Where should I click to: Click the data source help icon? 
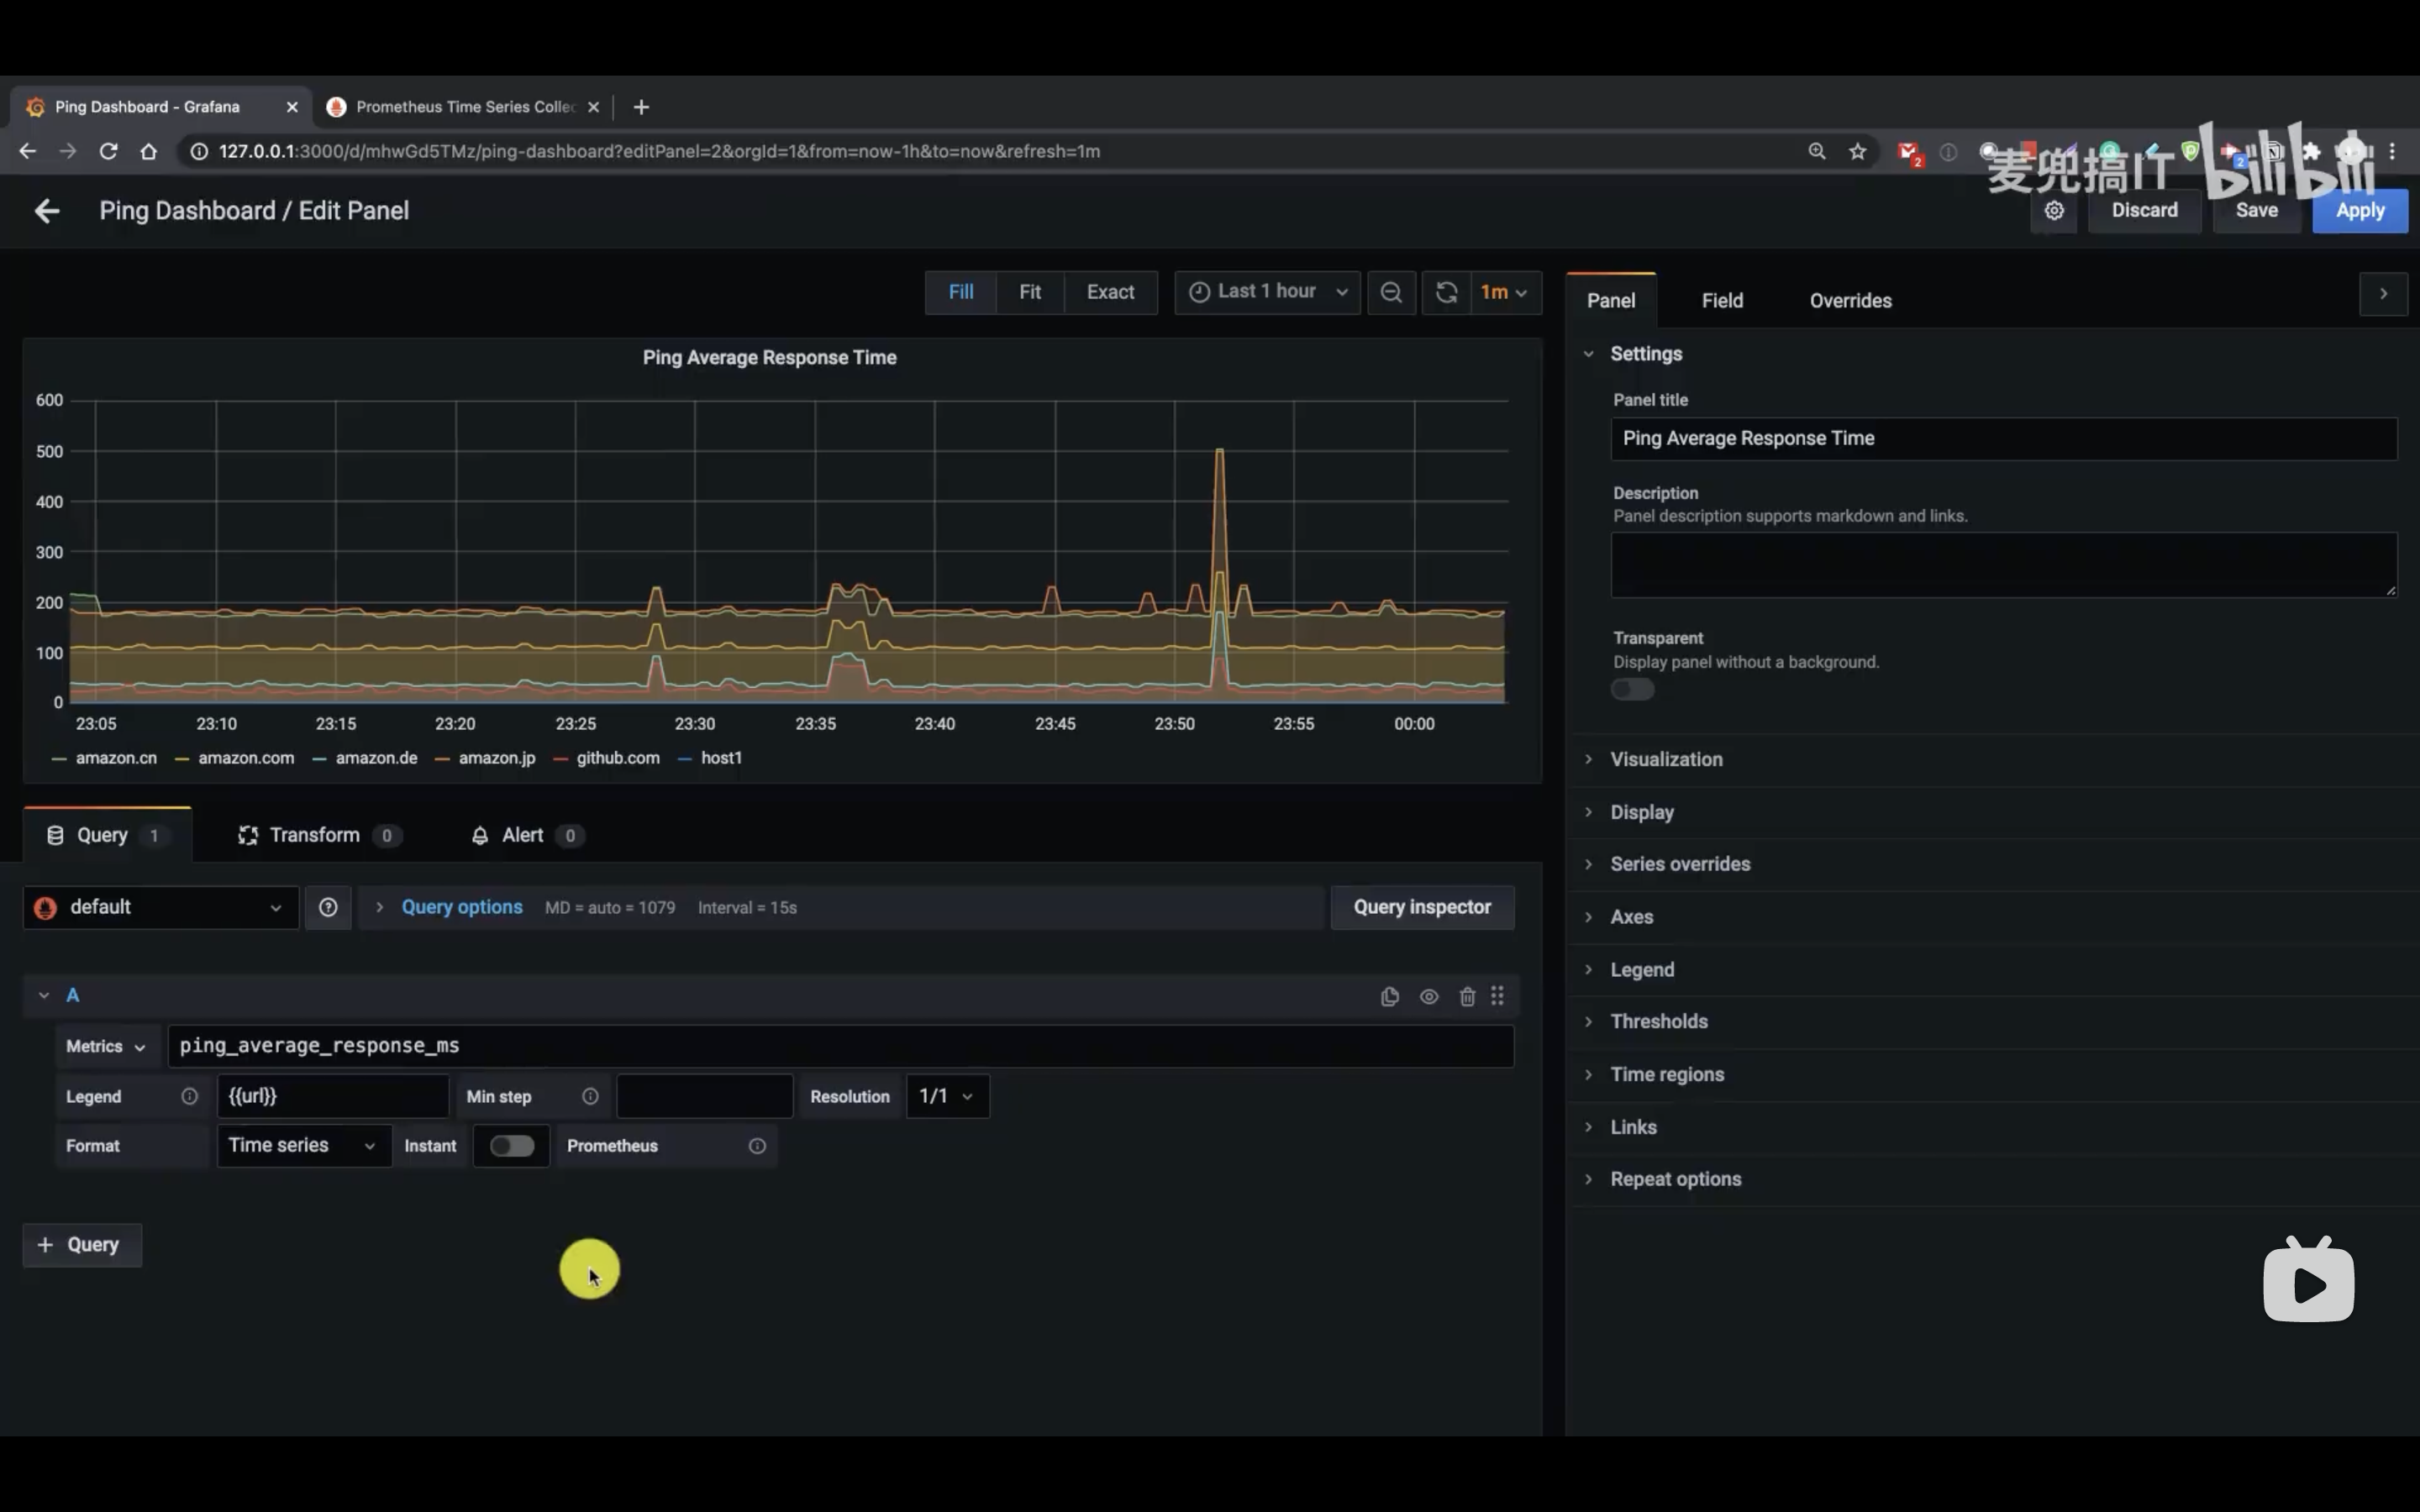pyautogui.click(x=328, y=907)
